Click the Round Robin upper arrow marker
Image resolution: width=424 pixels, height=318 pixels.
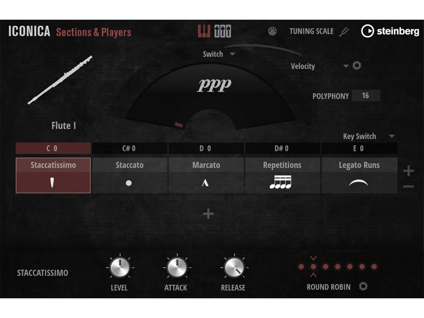(313, 258)
